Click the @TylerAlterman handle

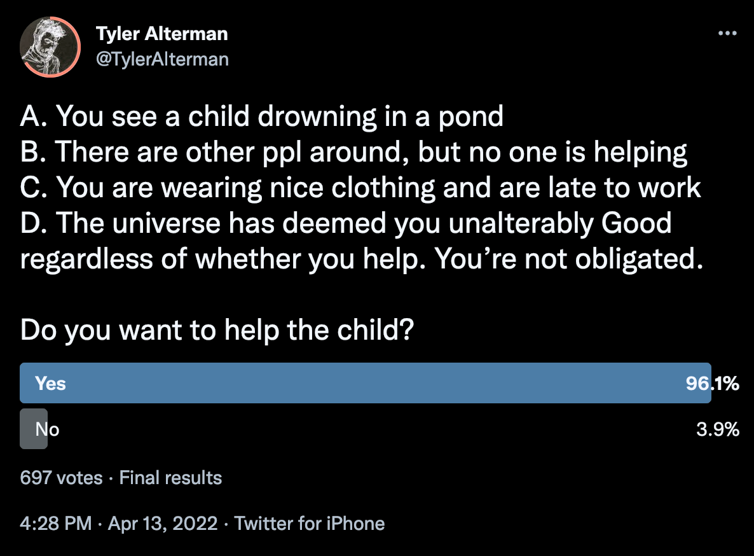(x=162, y=59)
